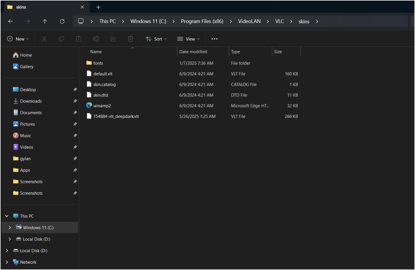Unpin Apps using its pin icon
Viewport: 415px width, 270px height.
coord(75,170)
